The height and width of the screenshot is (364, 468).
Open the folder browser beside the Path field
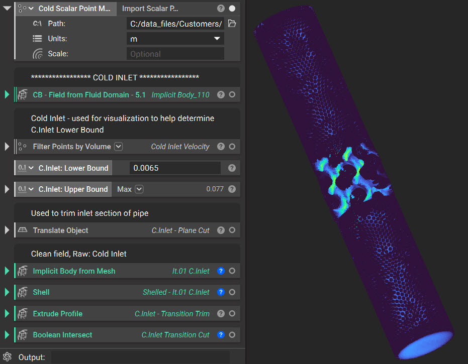pyautogui.click(x=232, y=23)
